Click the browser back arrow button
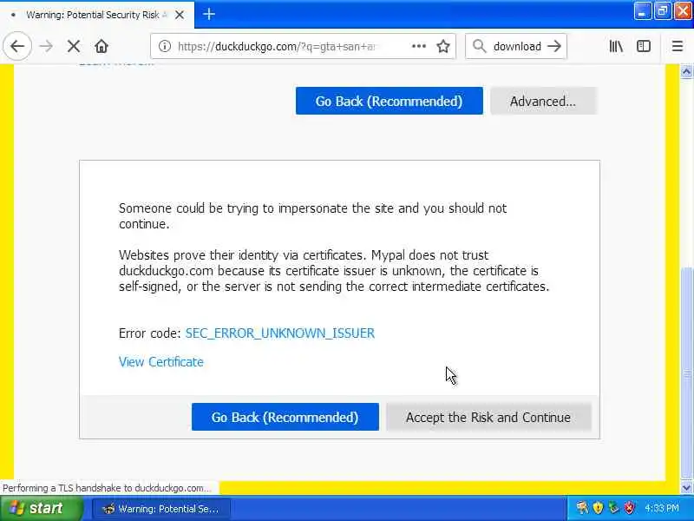The width and height of the screenshot is (694, 521). (x=17, y=46)
